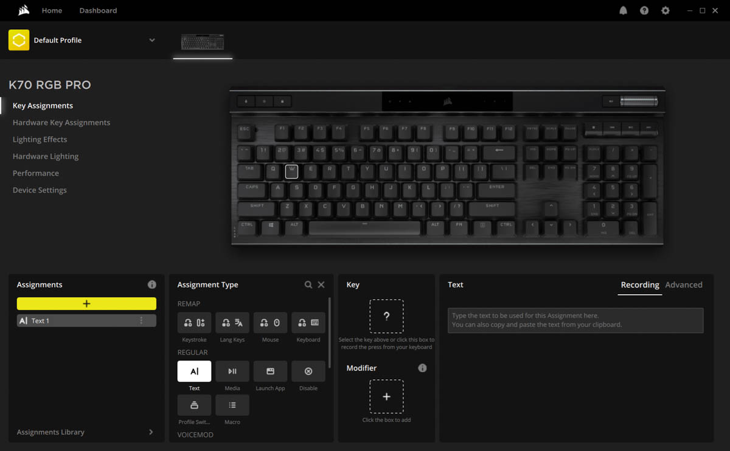Select the ENTER key on keyboard image
This screenshot has height=451, width=730.
point(496,190)
